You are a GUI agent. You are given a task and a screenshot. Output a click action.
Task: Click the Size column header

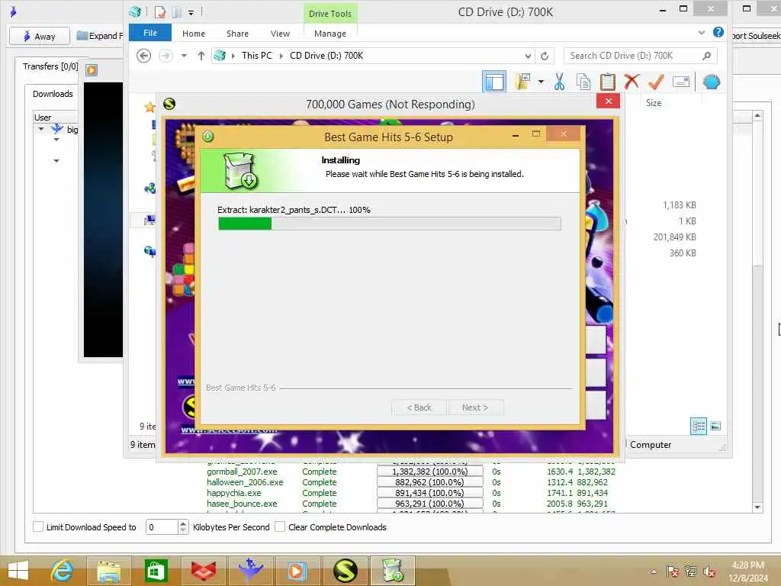[x=654, y=103]
